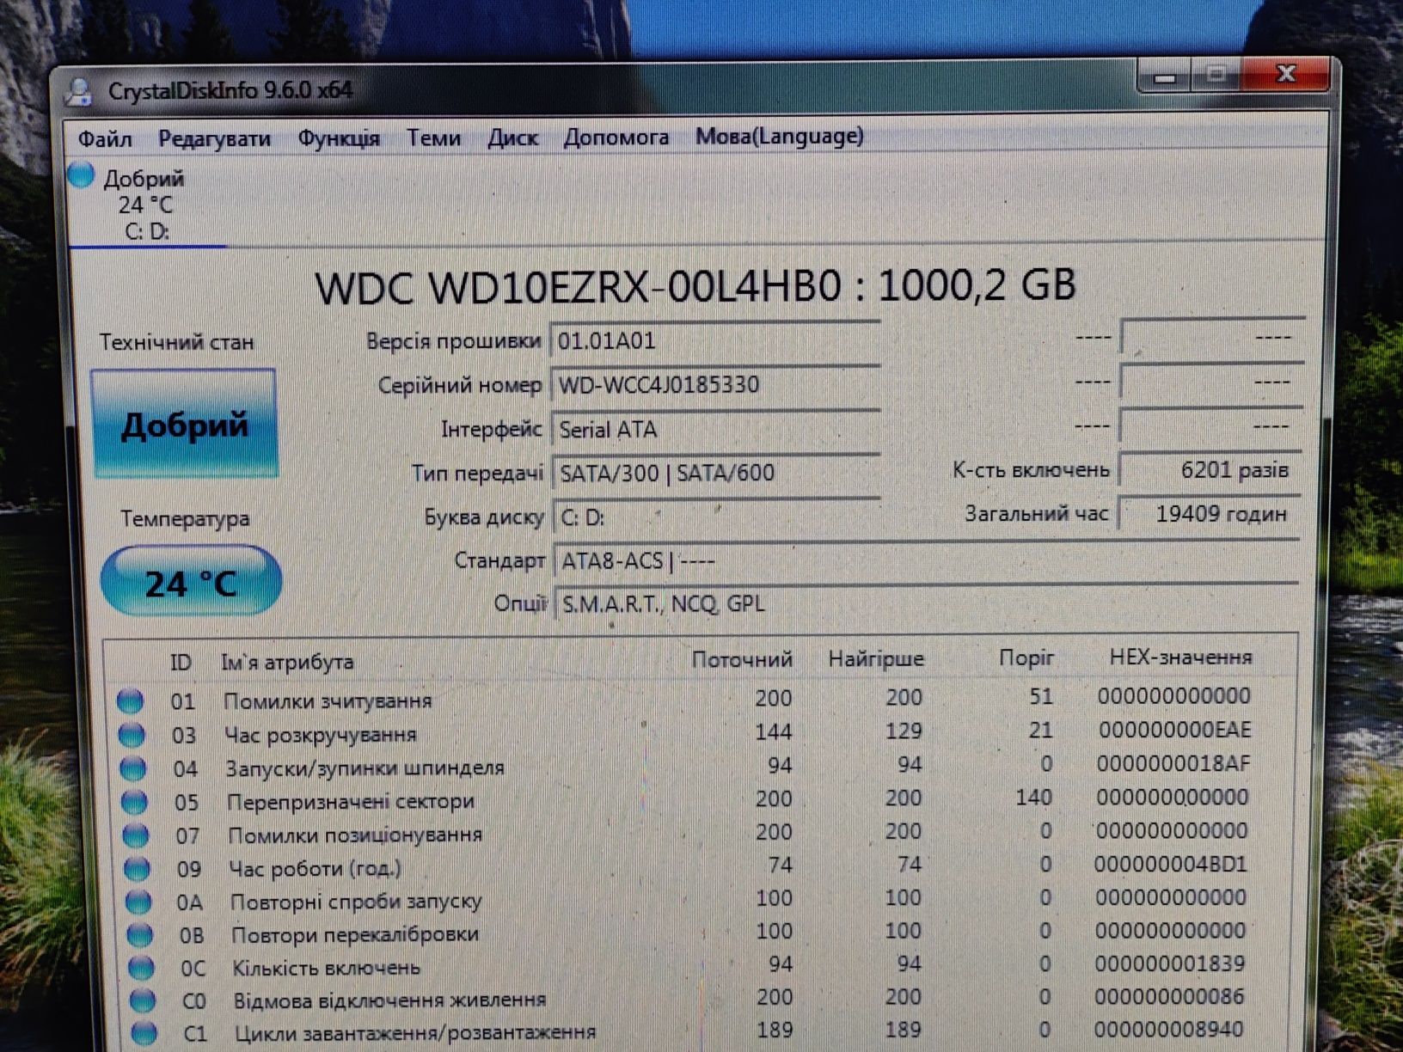
Task: Select the Відмова відключення живлення attribute name
Action: click(390, 1000)
